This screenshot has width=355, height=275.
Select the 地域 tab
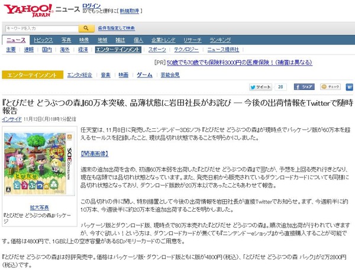click(x=102, y=40)
